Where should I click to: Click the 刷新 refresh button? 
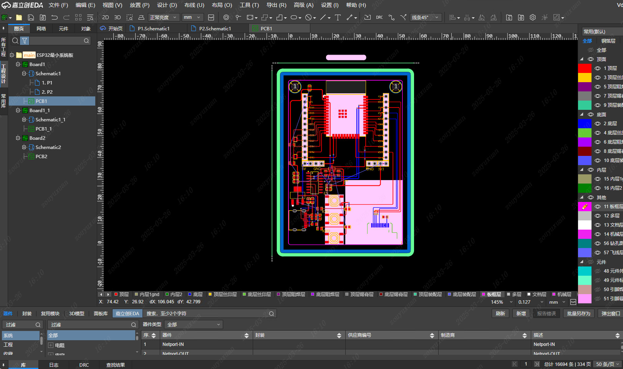point(500,314)
